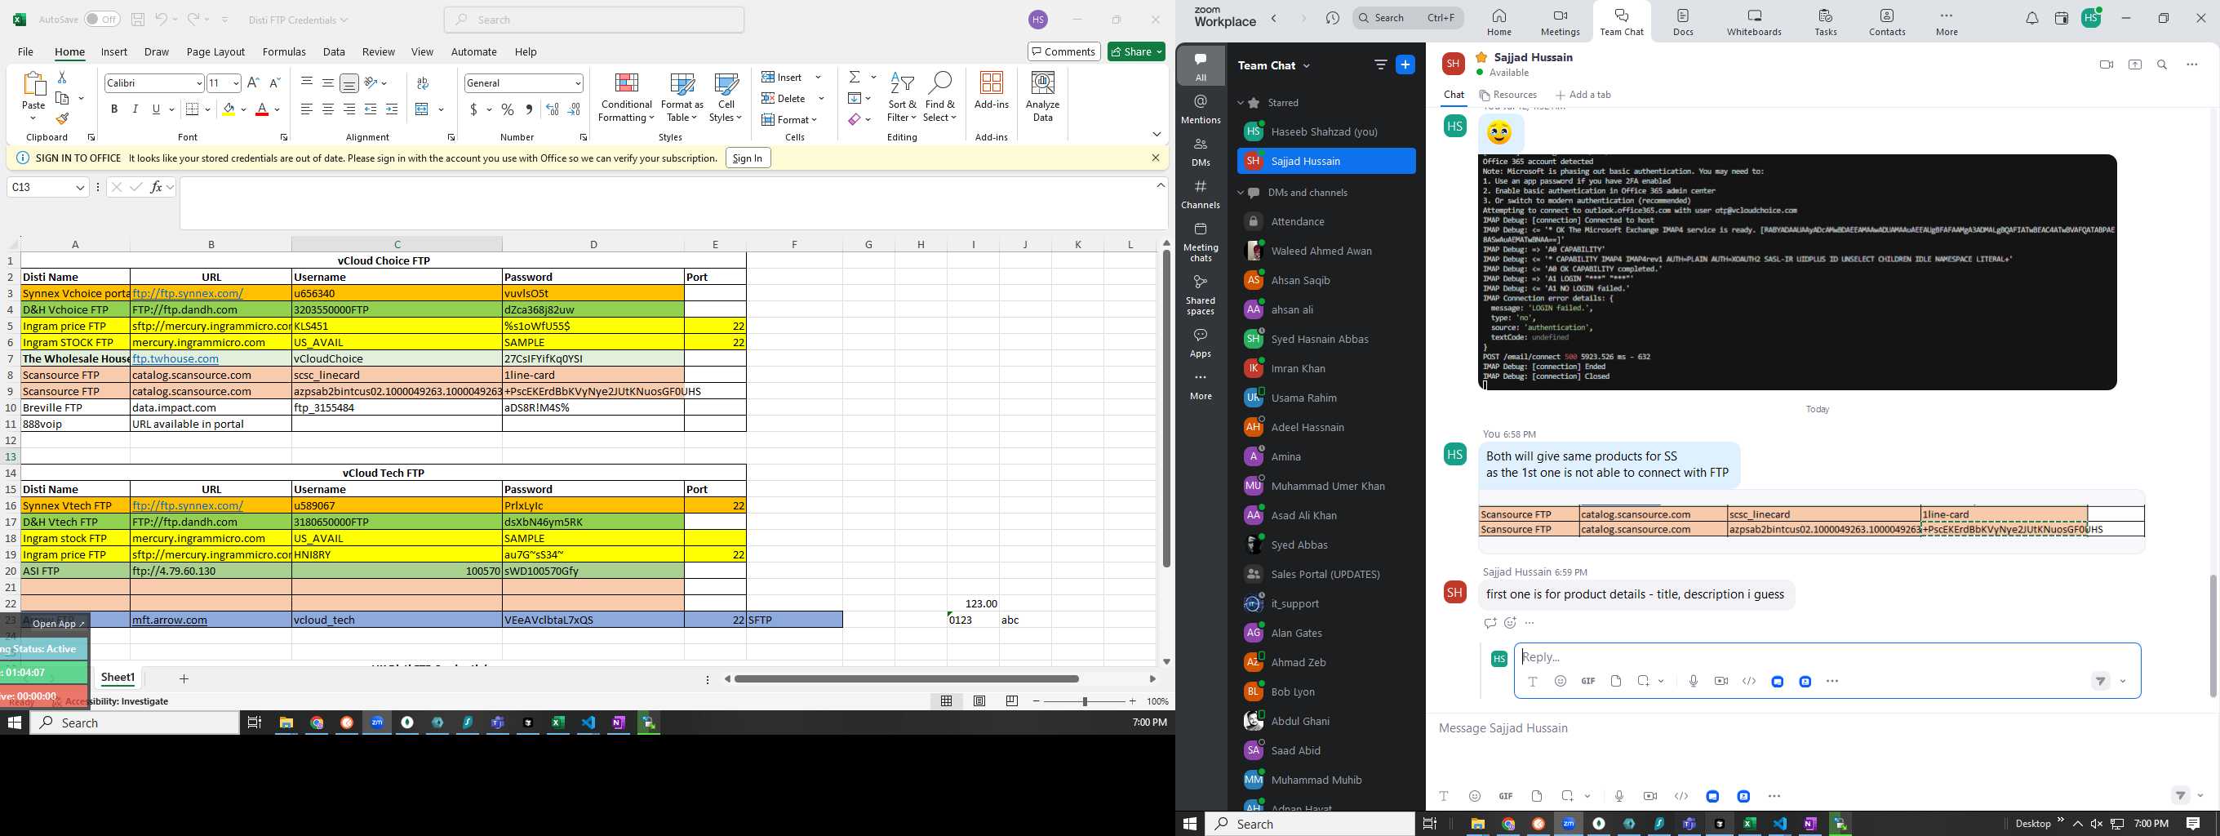This screenshot has width=2220, height=836.
Task: Click ftp.twhouse.com link in Excel sheet
Action: pos(175,358)
